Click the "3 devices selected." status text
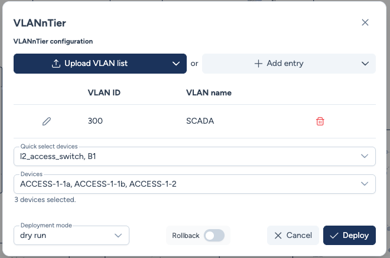 [x=44, y=200]
